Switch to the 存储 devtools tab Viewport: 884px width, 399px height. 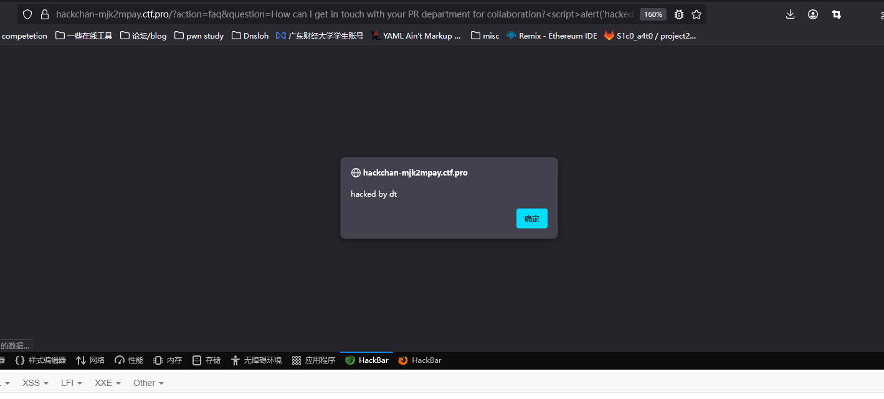coord(206,360)
